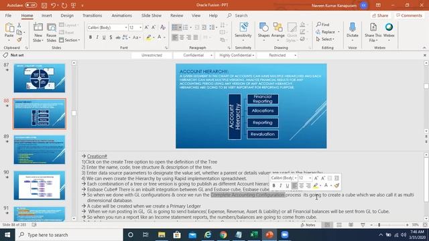Toggle Underline in the ribbon

pos(104,37)
